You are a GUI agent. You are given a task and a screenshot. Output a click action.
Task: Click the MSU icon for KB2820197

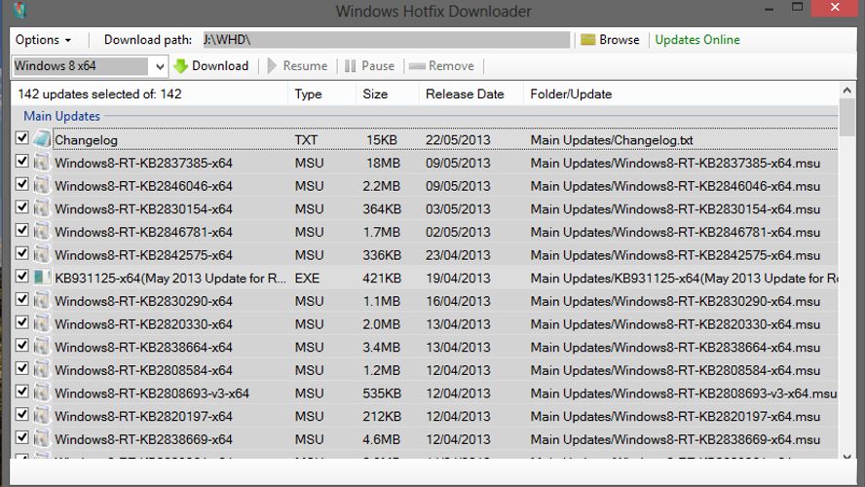coord(41,416)
